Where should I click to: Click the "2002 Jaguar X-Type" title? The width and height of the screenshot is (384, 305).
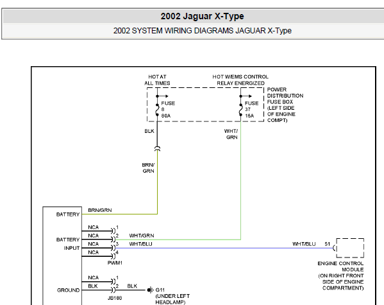(x=202, y=16)
